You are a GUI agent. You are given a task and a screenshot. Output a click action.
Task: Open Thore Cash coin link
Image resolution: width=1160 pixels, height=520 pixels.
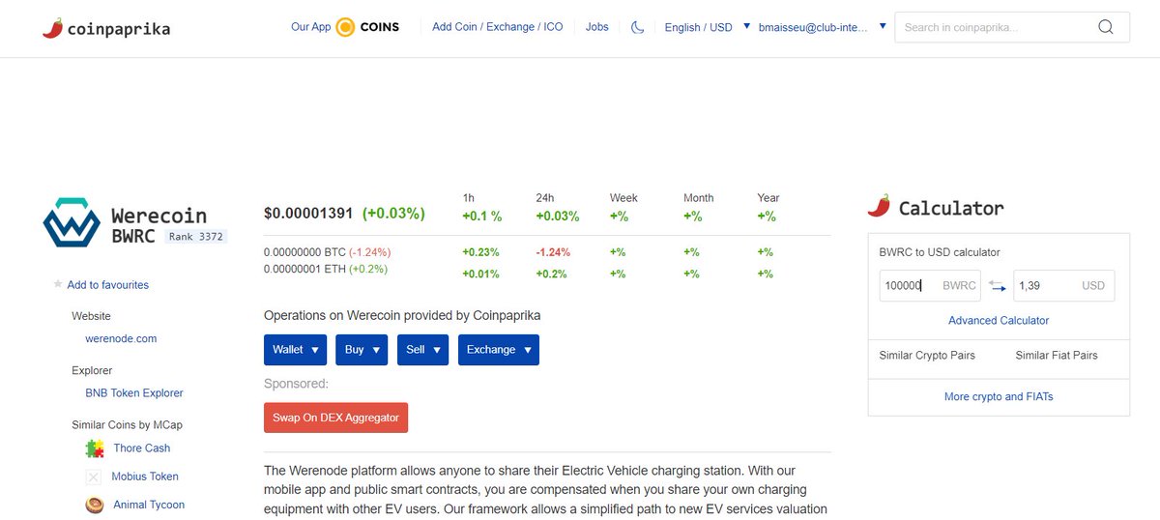(142, 448)
